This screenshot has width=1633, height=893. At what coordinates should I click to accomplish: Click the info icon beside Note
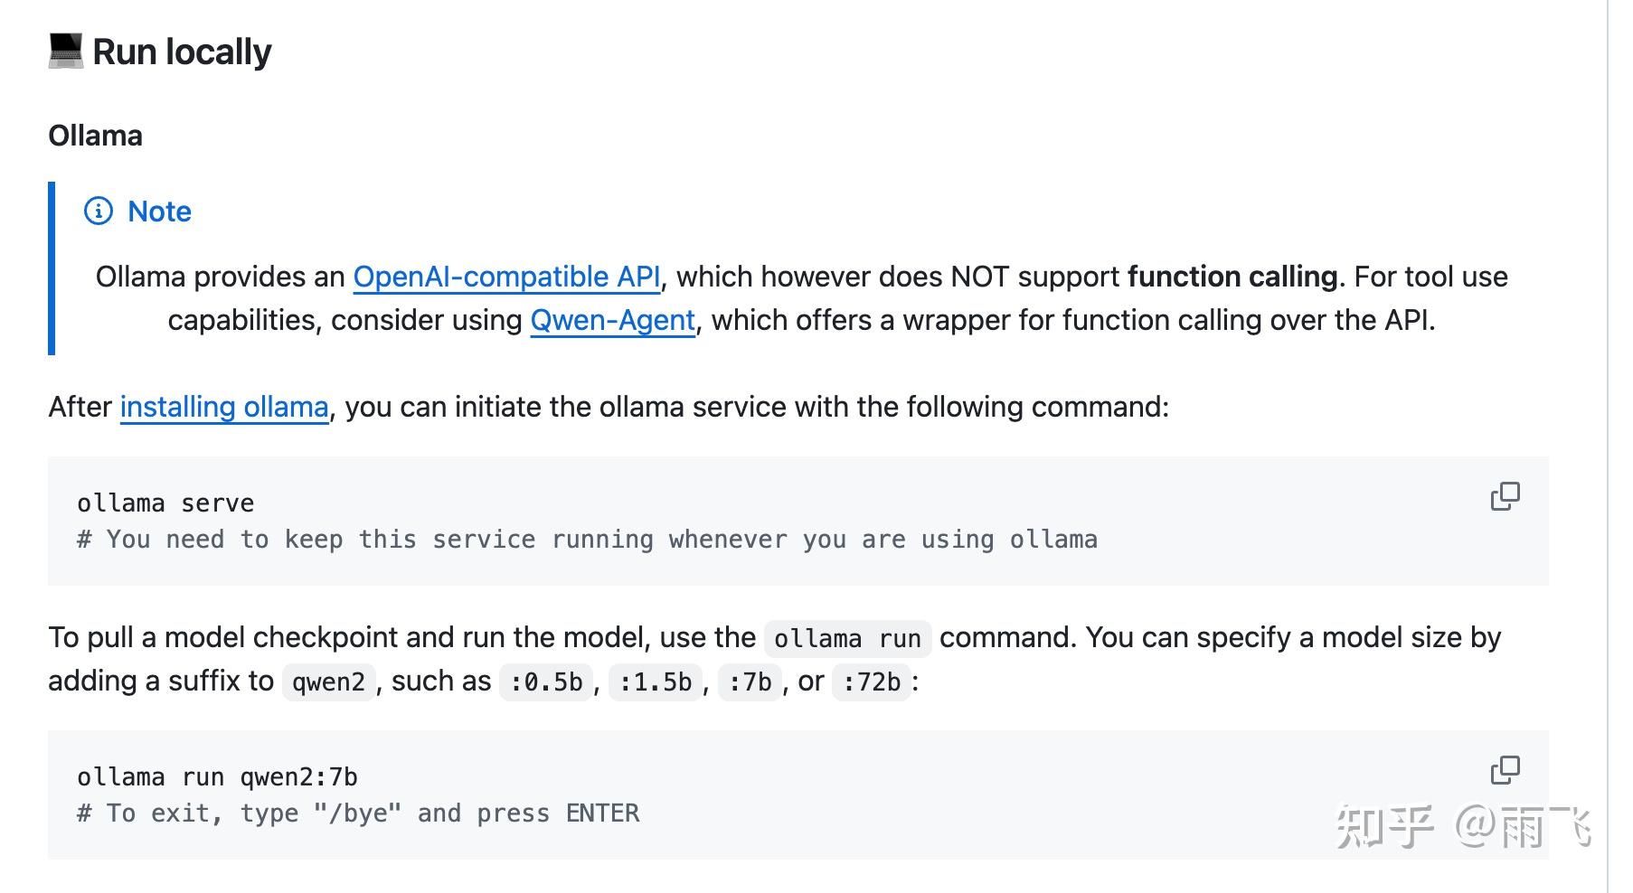99,211
